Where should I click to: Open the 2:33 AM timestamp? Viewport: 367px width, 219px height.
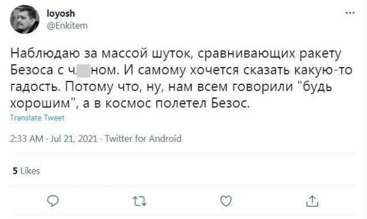tap(27, 139)
